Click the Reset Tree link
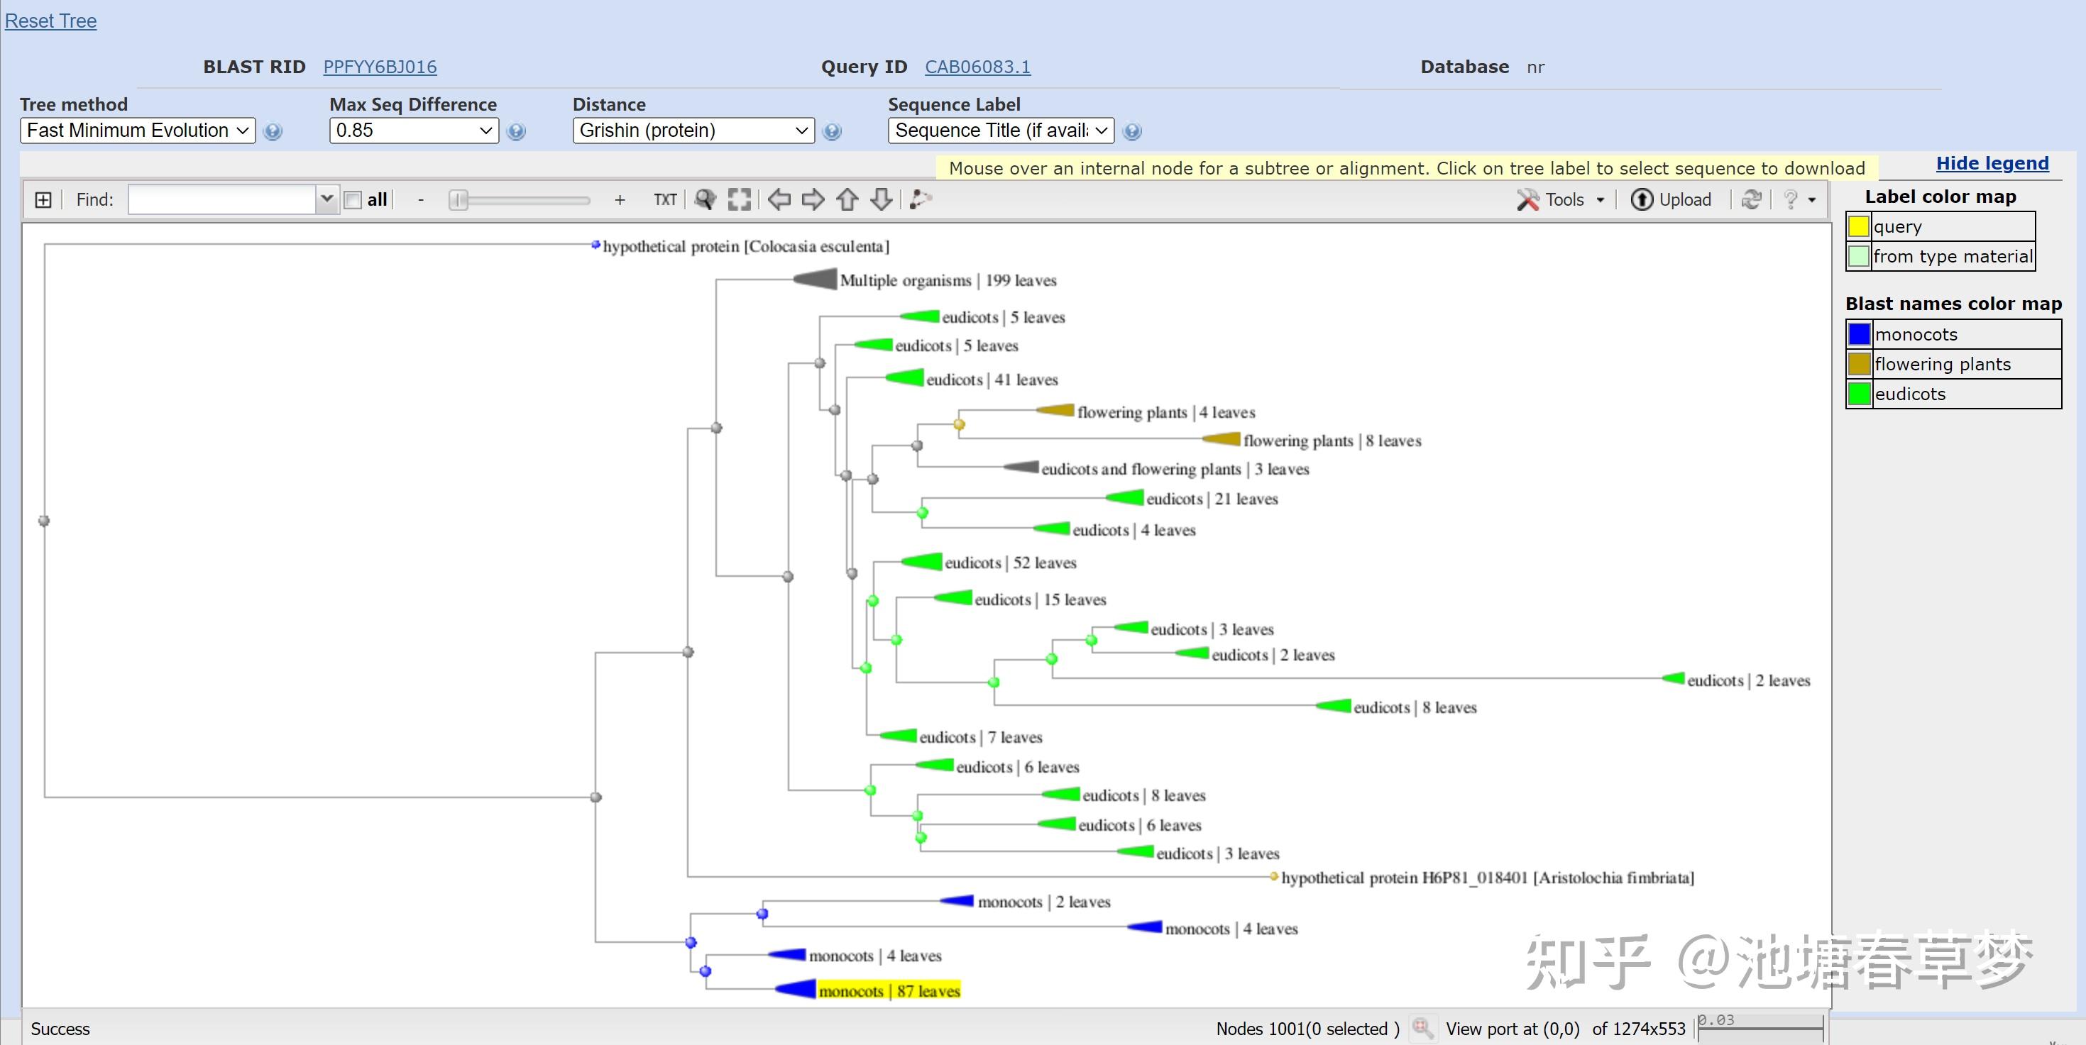The width and height of the screenshot is (2086, 1045). tap(50, 21)
